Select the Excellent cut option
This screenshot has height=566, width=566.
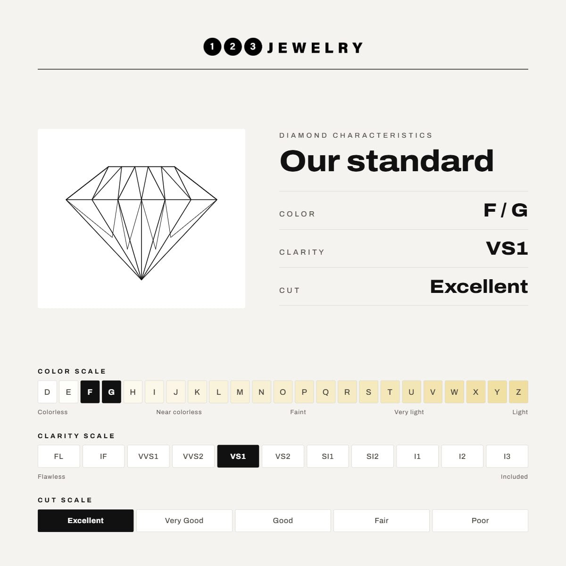pos(85,521)
